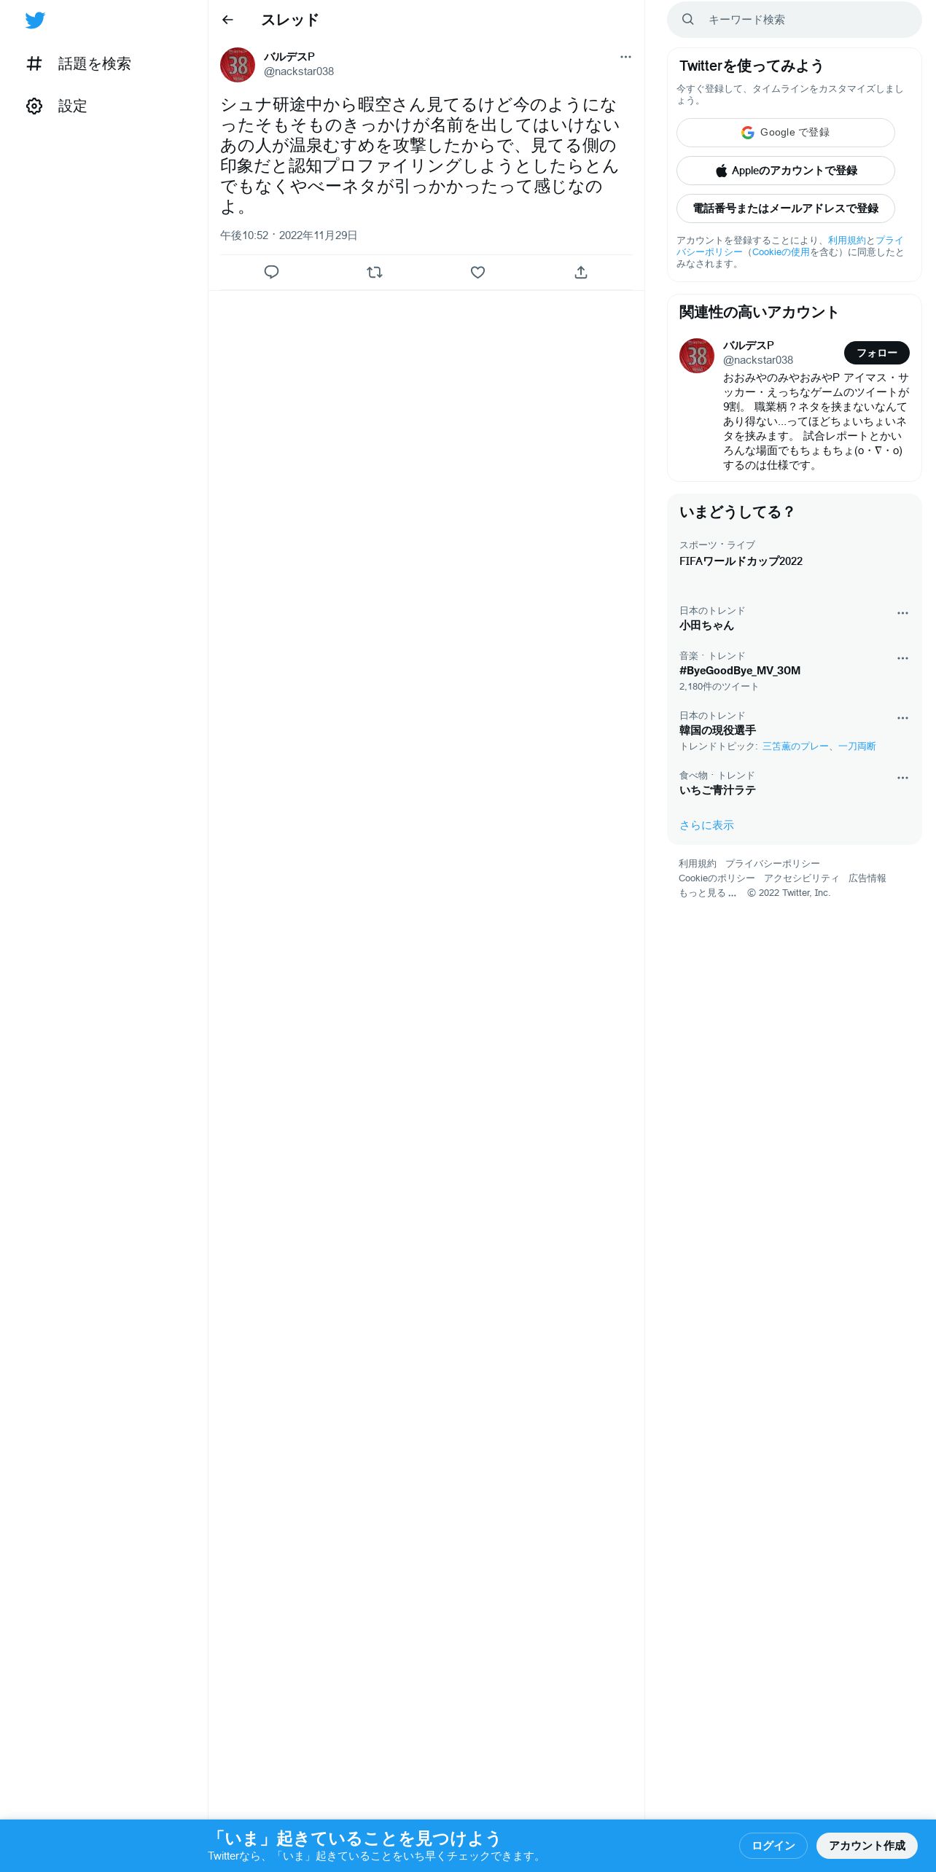This screenshot has height=1872, width=936.
Task: Go back using the arrow next to スレッド
Action: click(227, 20)
